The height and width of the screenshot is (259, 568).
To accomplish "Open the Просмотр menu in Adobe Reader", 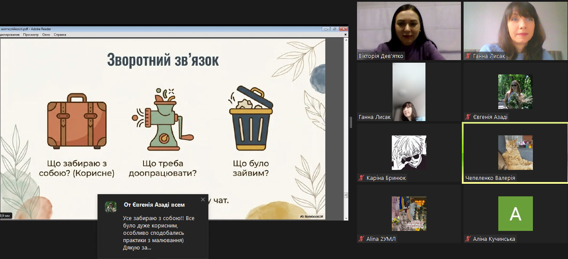I will tap(31, 35).
